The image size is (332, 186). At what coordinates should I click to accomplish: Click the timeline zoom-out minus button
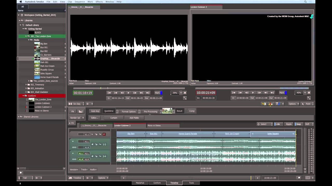pos(305,172)
